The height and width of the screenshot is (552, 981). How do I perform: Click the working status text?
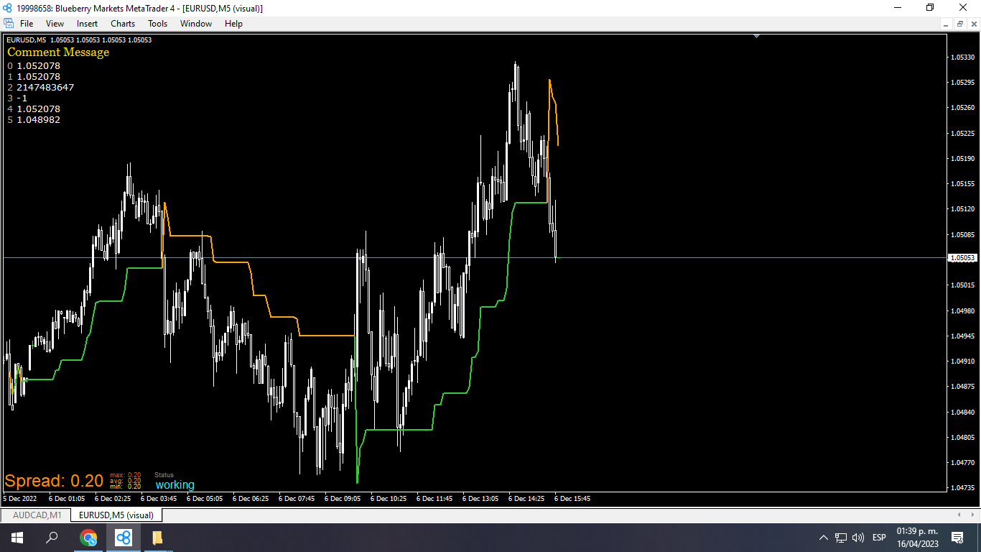pyautogui.click(x=175, y=485)
